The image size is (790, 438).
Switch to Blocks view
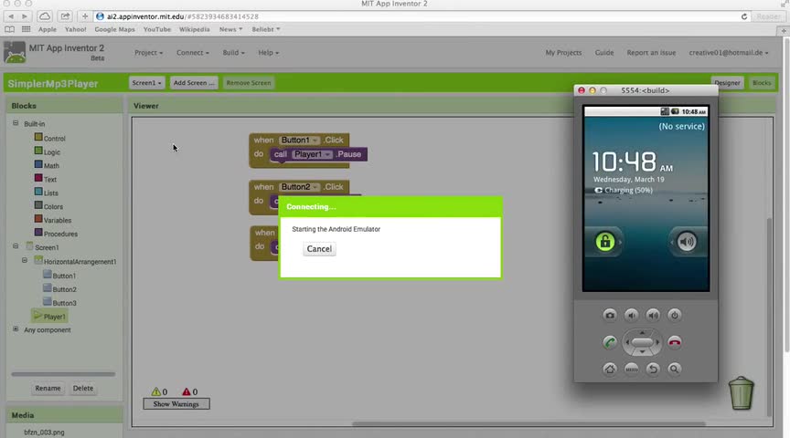coord(762,83)
